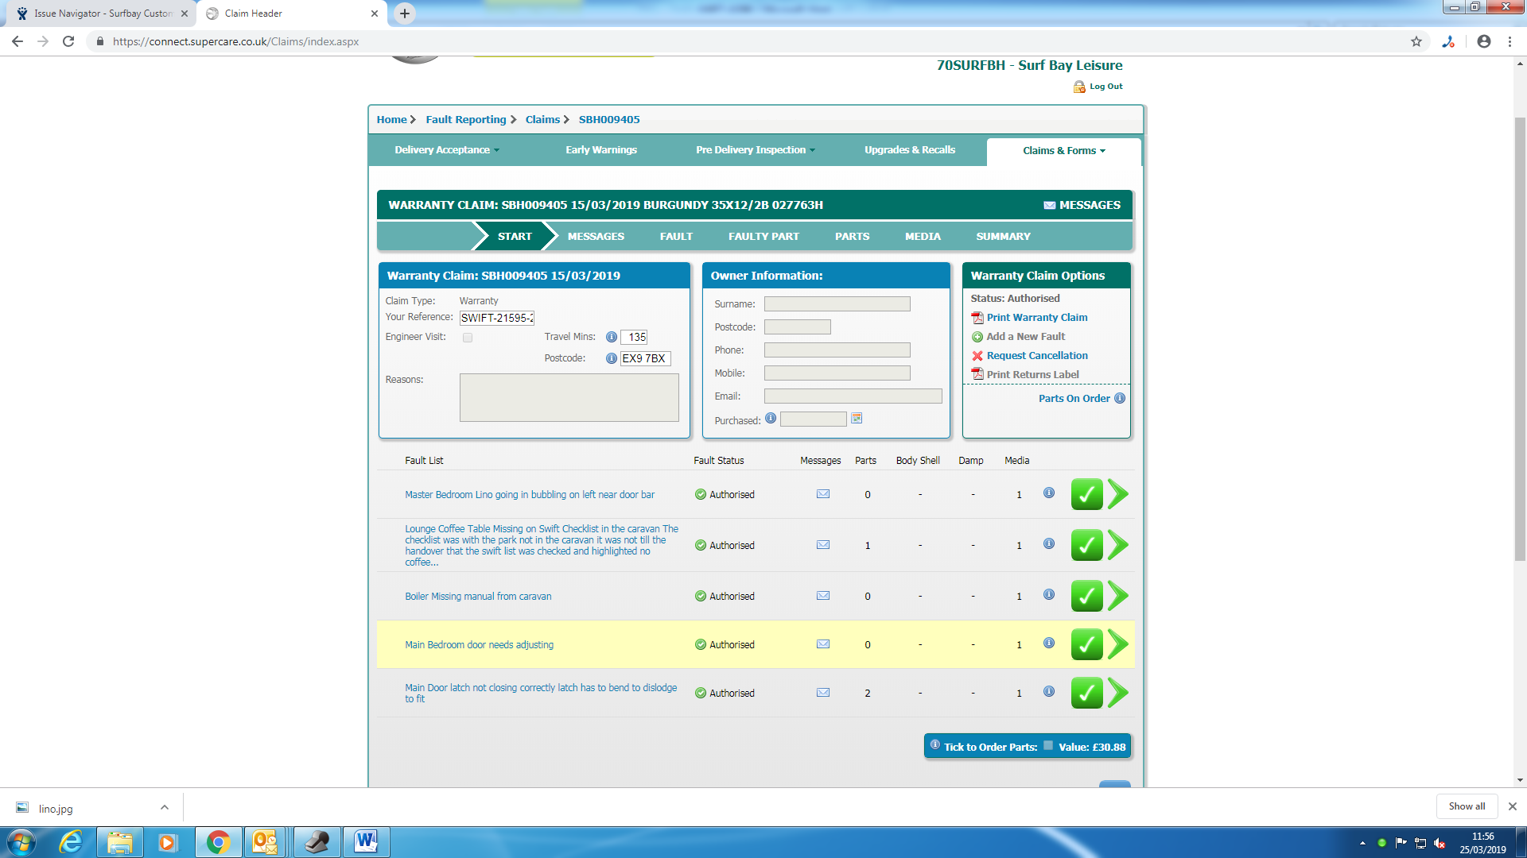Tick the Tick to Order Parts checkbox
Screen dimensions: 1527x858
point(1048,745)
